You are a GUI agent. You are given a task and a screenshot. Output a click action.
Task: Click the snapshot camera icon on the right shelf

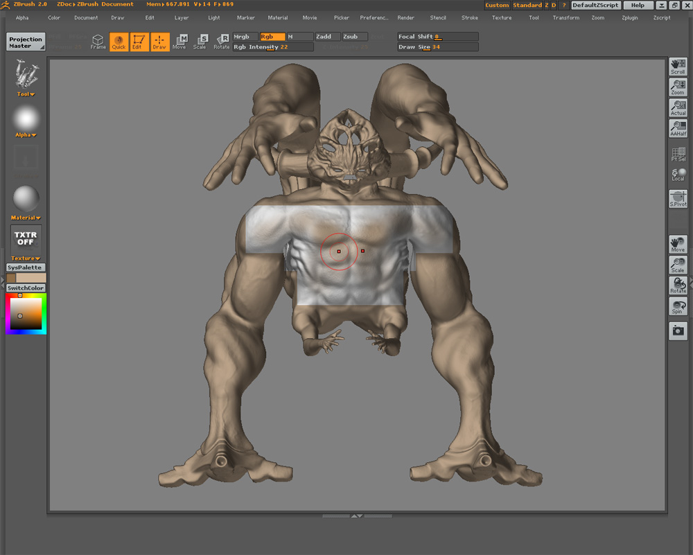(x=678, y=331)
